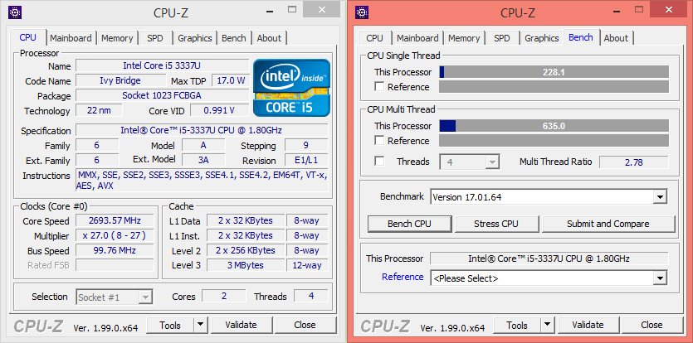Click the CPU-Z app icon in right window title bar
Screen dimensions: 693x343
[362, 12]
